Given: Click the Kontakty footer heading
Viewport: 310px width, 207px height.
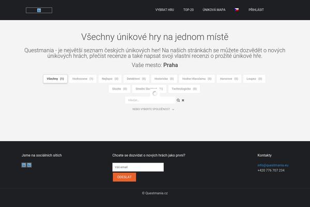Looking at the screenshot, I should point(265,155).
